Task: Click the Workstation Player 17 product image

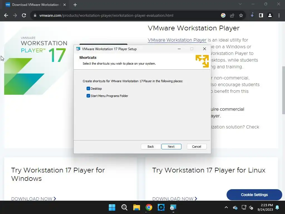Action: tap(36, 61)
